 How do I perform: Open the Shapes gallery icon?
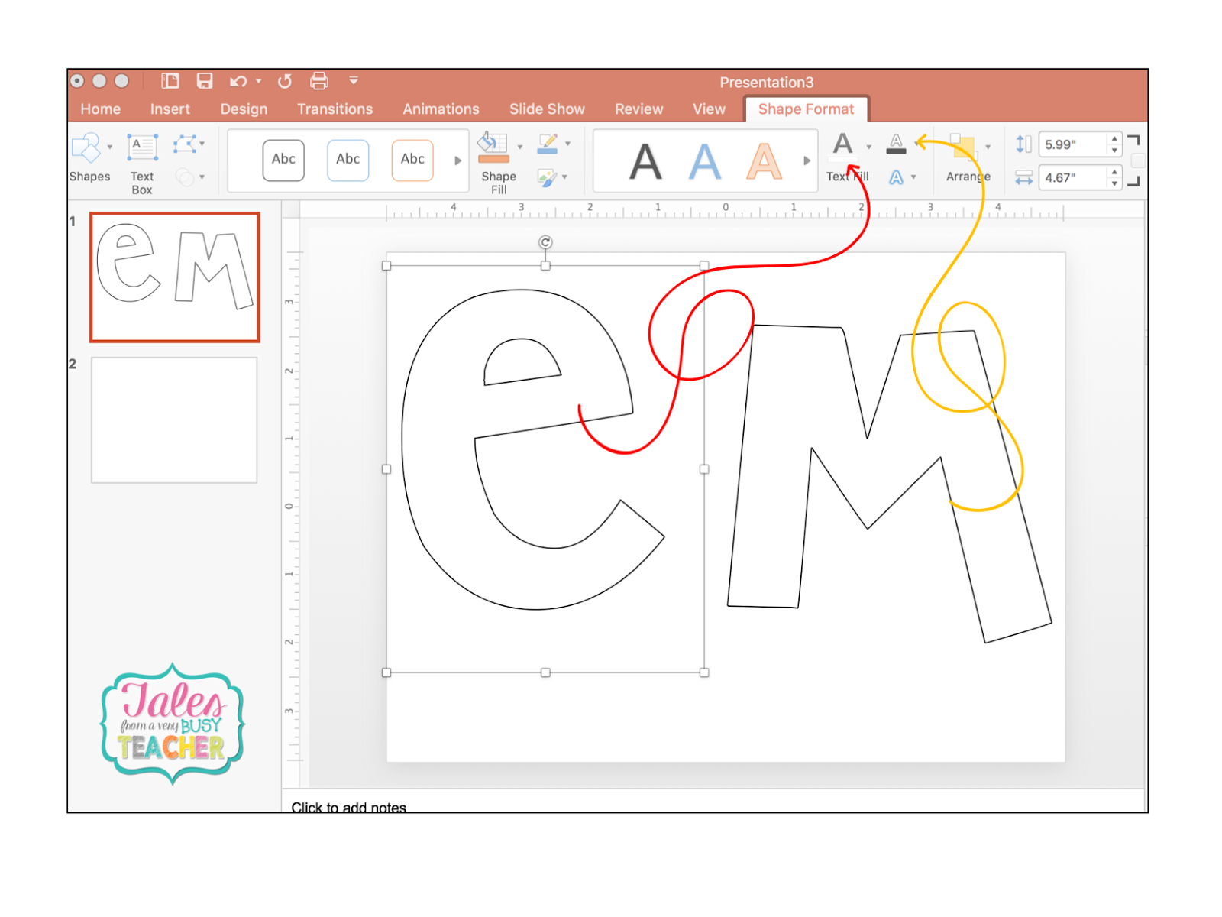[x=86, y=148]
